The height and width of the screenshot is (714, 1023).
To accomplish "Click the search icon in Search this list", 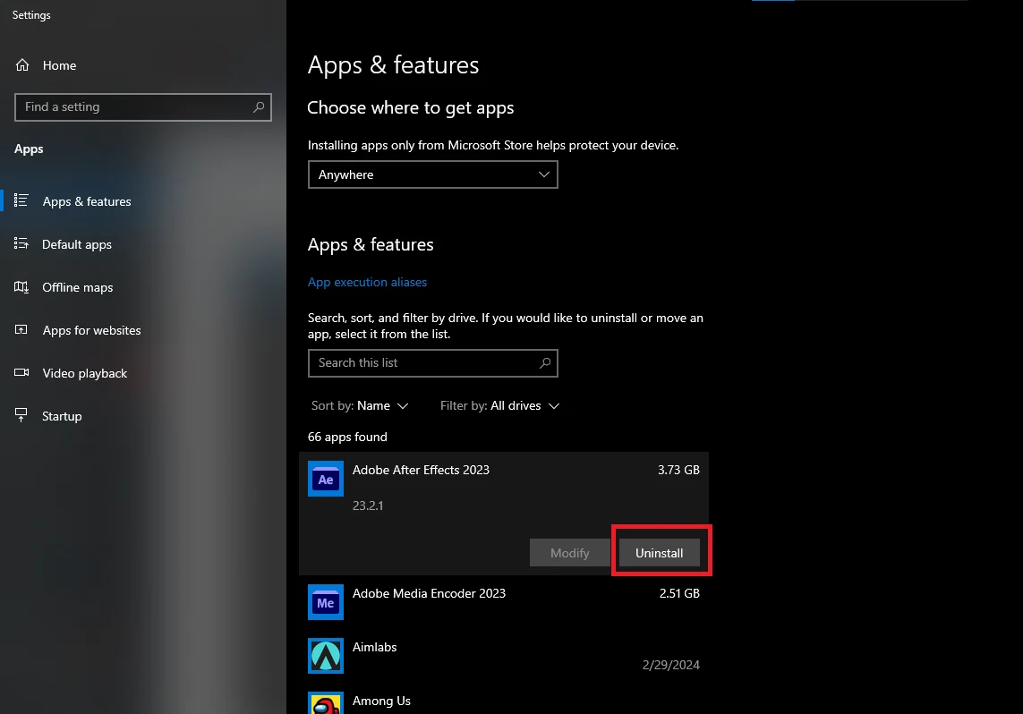I will tap(545, 363).
